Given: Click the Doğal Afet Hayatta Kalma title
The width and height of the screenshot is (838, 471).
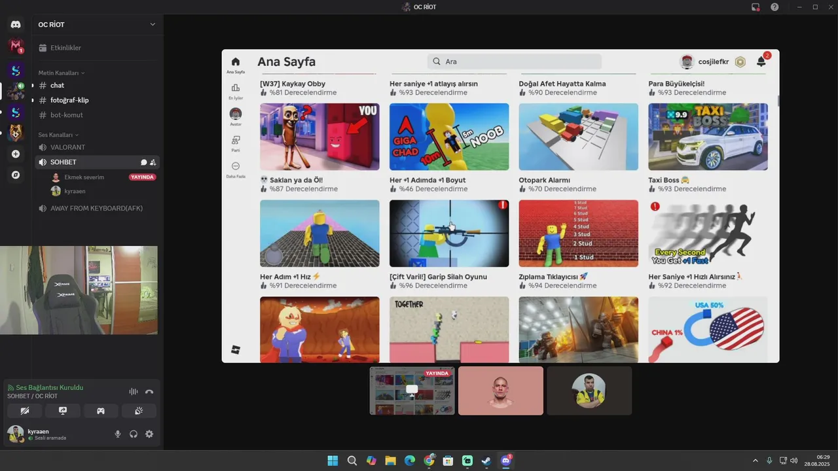Looking at the screenshot, I should (x=562, y=84).
